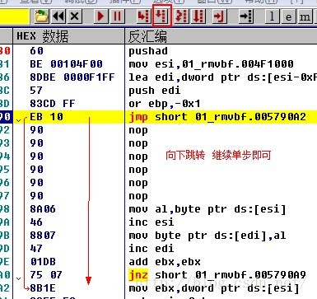Select 'mov byte ptr ds:[edi],al' instruction
Image resolution: width=317 pixels, height=299 pixels.
[207, 236]
